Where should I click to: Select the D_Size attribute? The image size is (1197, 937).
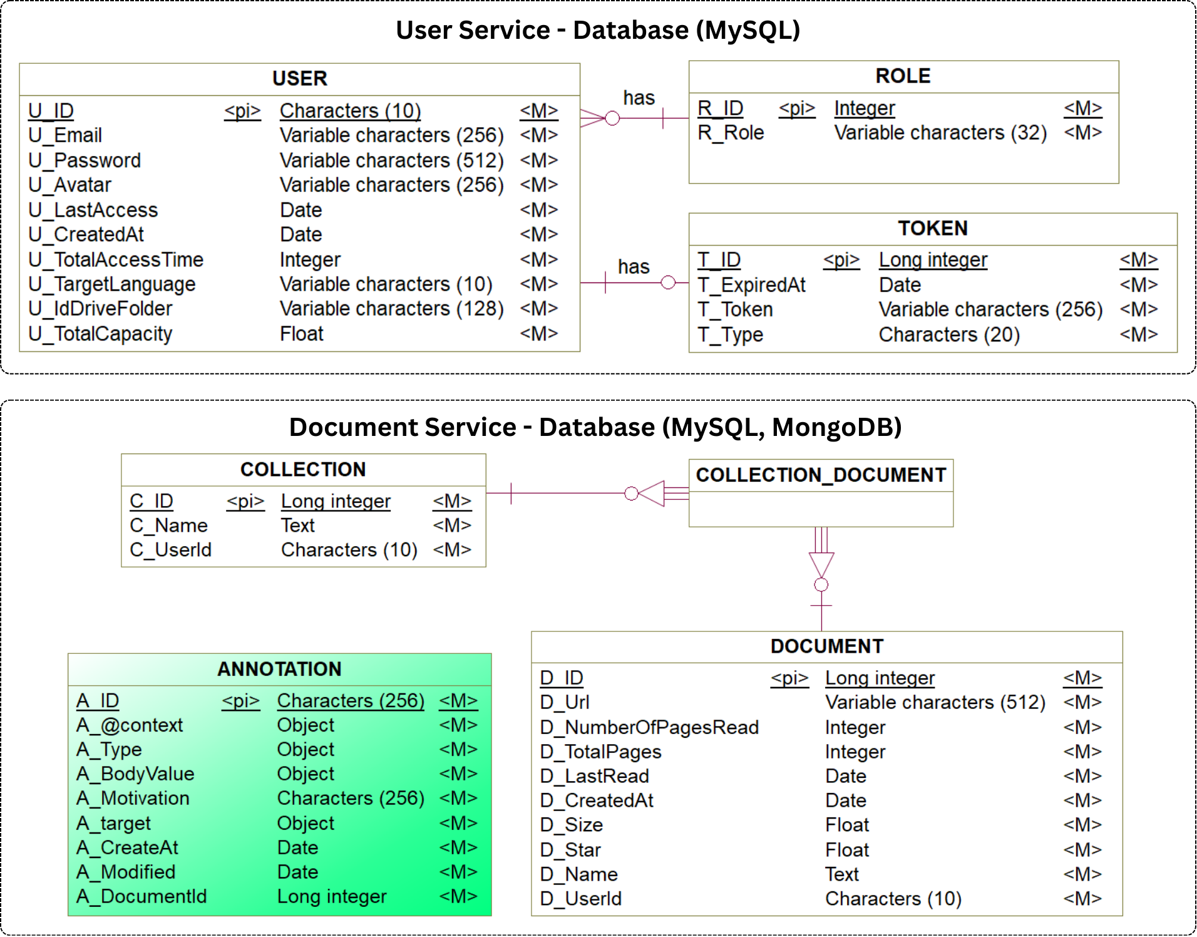(571, 826)
